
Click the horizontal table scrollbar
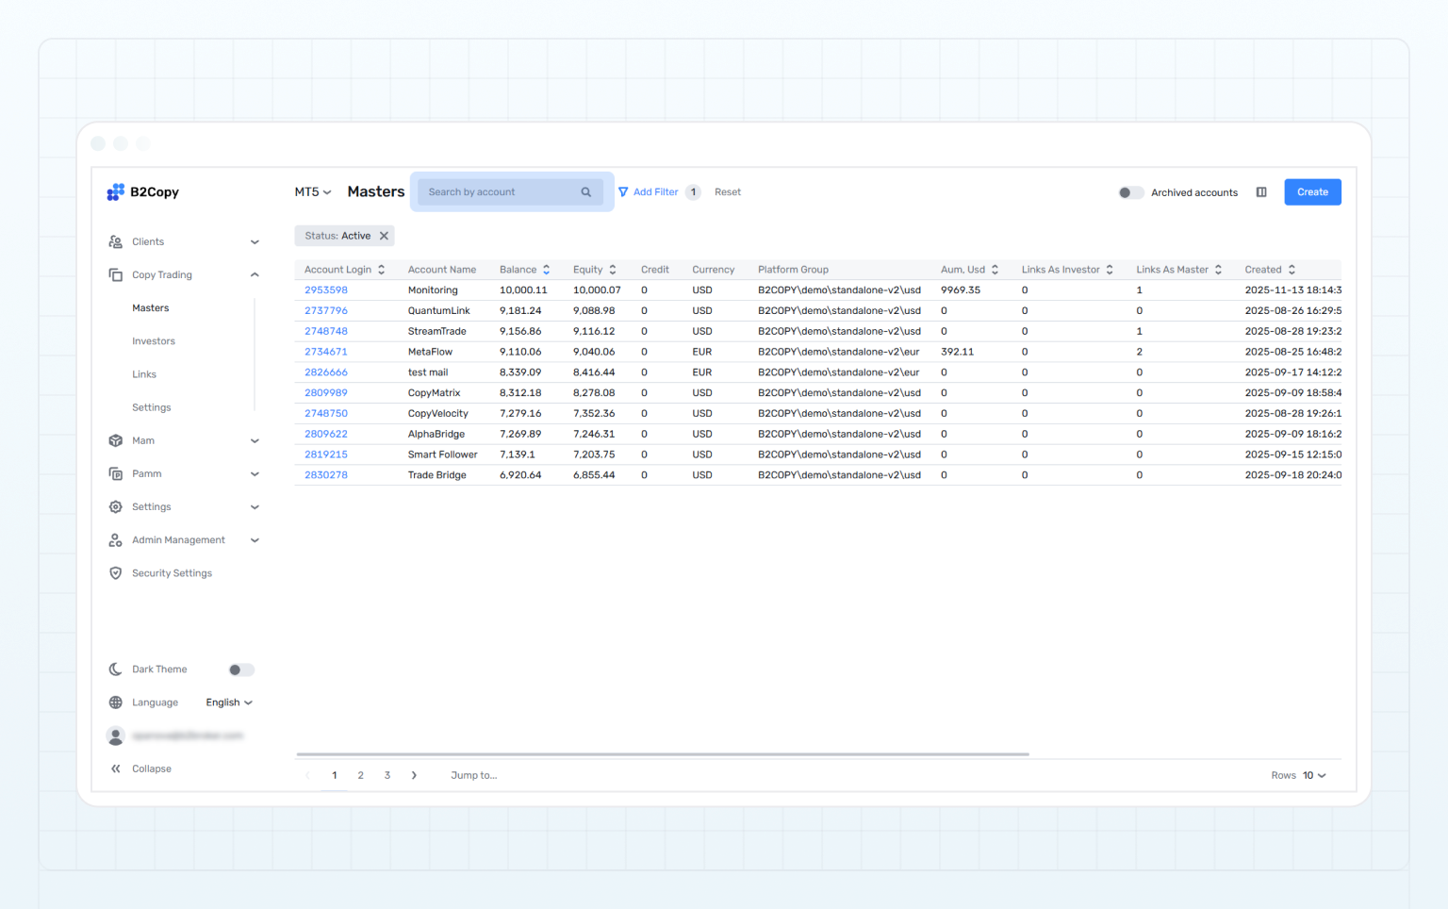tap(662, 754)
